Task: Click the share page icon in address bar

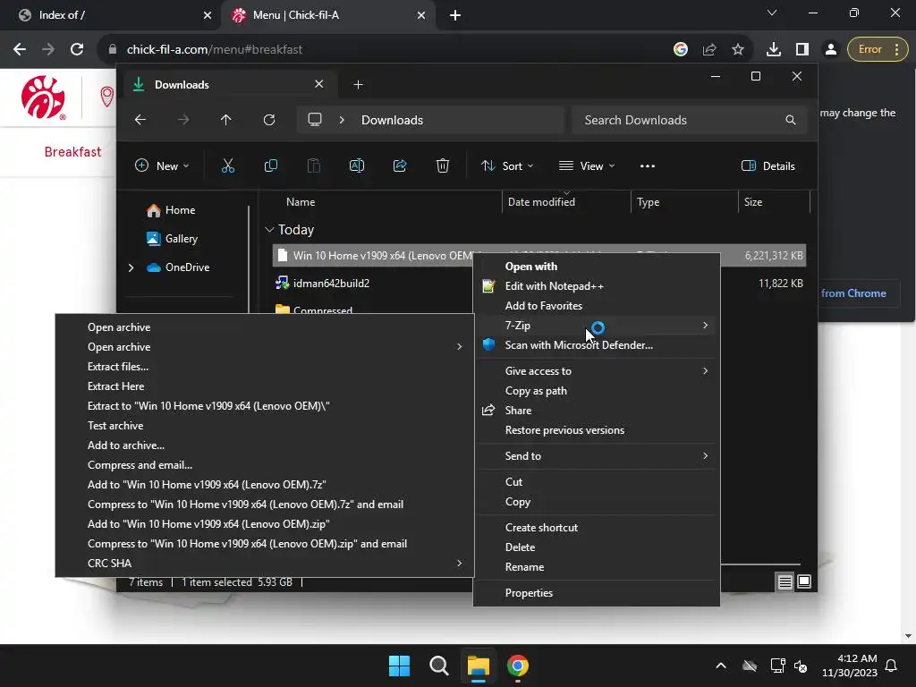Action: point(709,49)
